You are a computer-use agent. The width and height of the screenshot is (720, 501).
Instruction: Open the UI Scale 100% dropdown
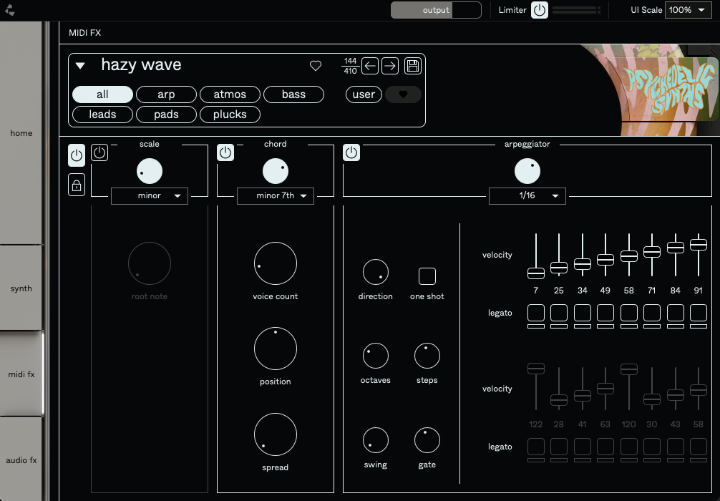688,10
